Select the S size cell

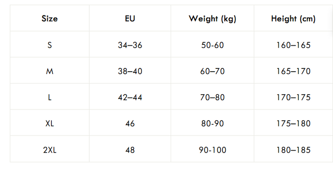tap(49, 45)
